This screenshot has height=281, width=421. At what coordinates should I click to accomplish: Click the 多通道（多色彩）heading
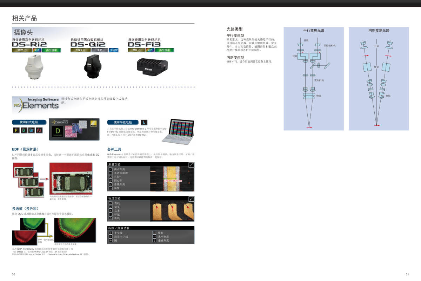[x=25, y=209]
